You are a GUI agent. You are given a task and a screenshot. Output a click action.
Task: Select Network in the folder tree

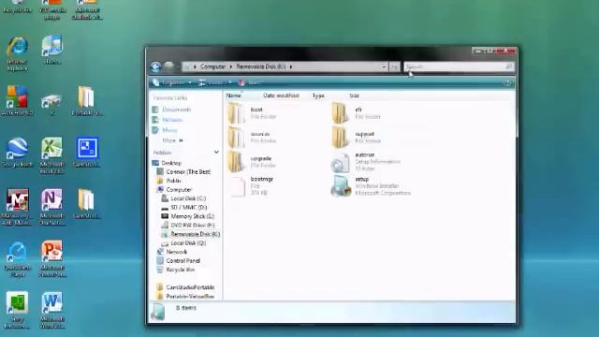[x=172, y=252]
